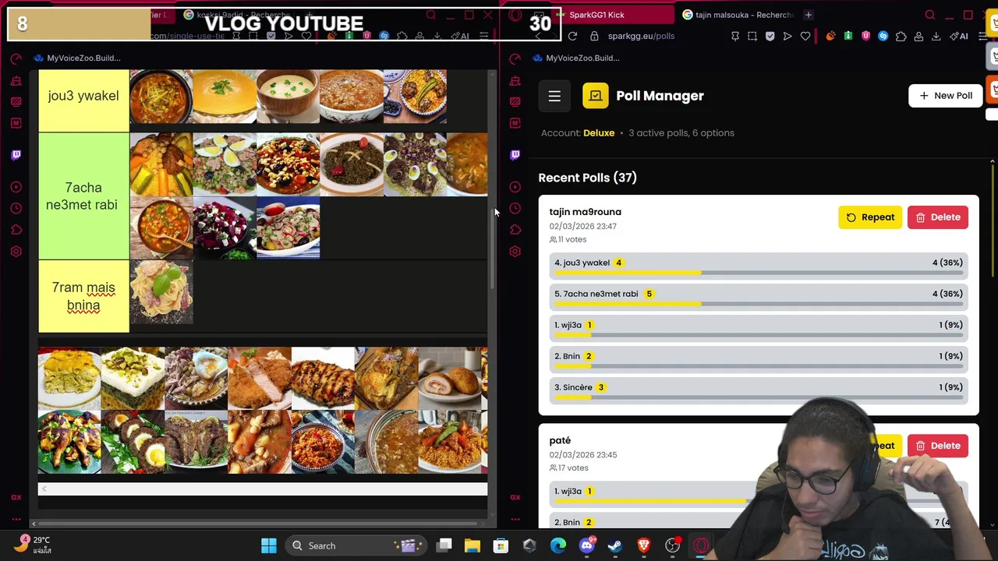The image size is (998, 561).
Task: Select the 7ram mais bnina tier label
Action: (x=83, y=296)
